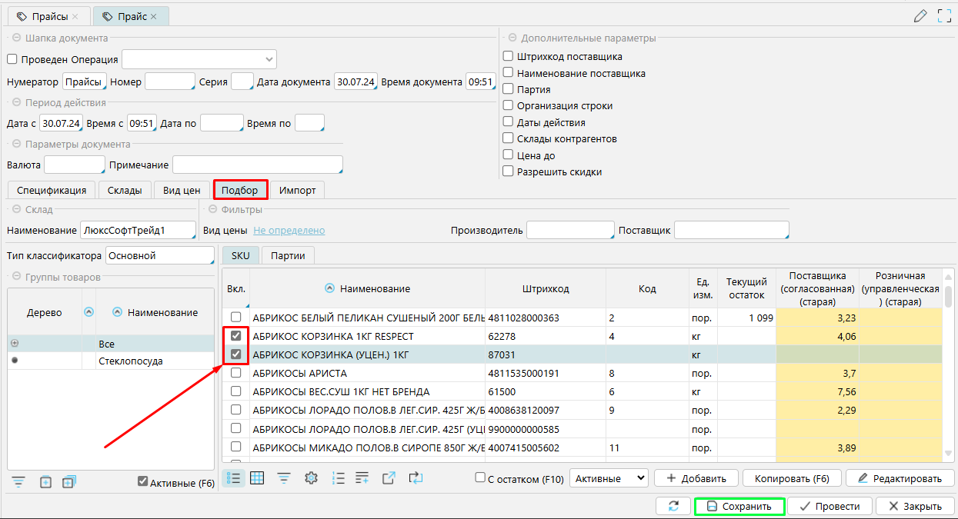Click the refresh button left of Сохранить
Screen dimensions: 958x519
(673, 506)
